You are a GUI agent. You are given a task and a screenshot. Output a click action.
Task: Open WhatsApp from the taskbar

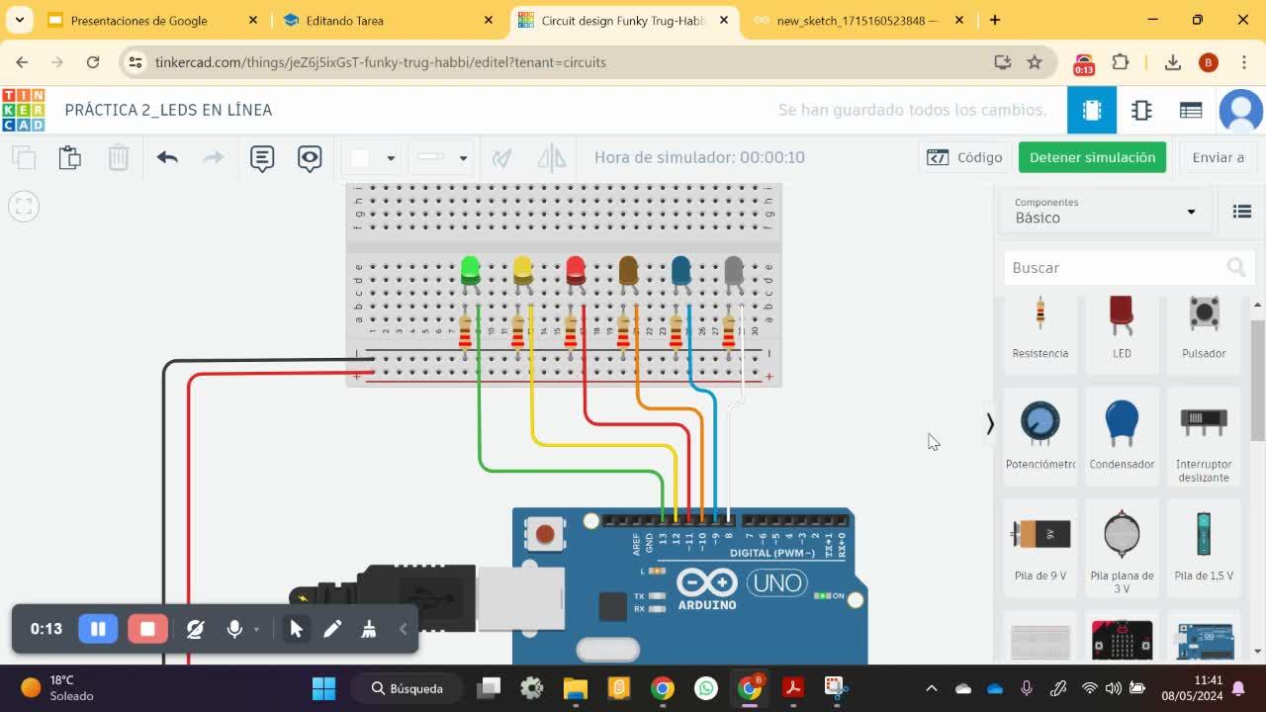706,688
